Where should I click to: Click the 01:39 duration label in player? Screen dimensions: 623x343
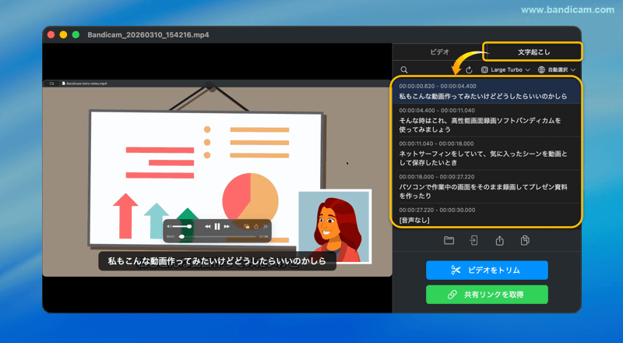coord(263,236)
